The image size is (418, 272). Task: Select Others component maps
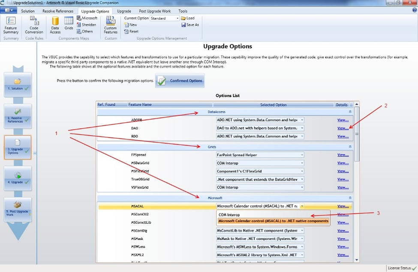[85, 31]
